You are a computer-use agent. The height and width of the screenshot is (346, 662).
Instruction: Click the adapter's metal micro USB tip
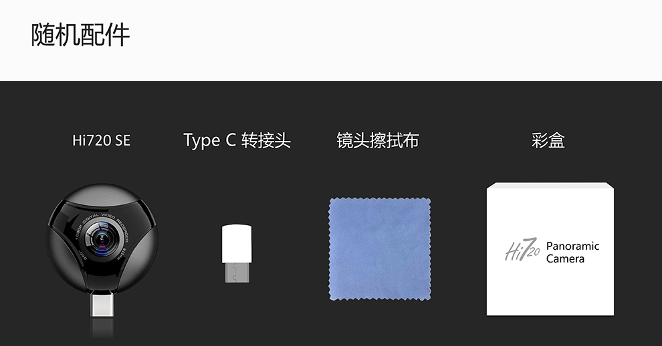click(x=237, y=272)
